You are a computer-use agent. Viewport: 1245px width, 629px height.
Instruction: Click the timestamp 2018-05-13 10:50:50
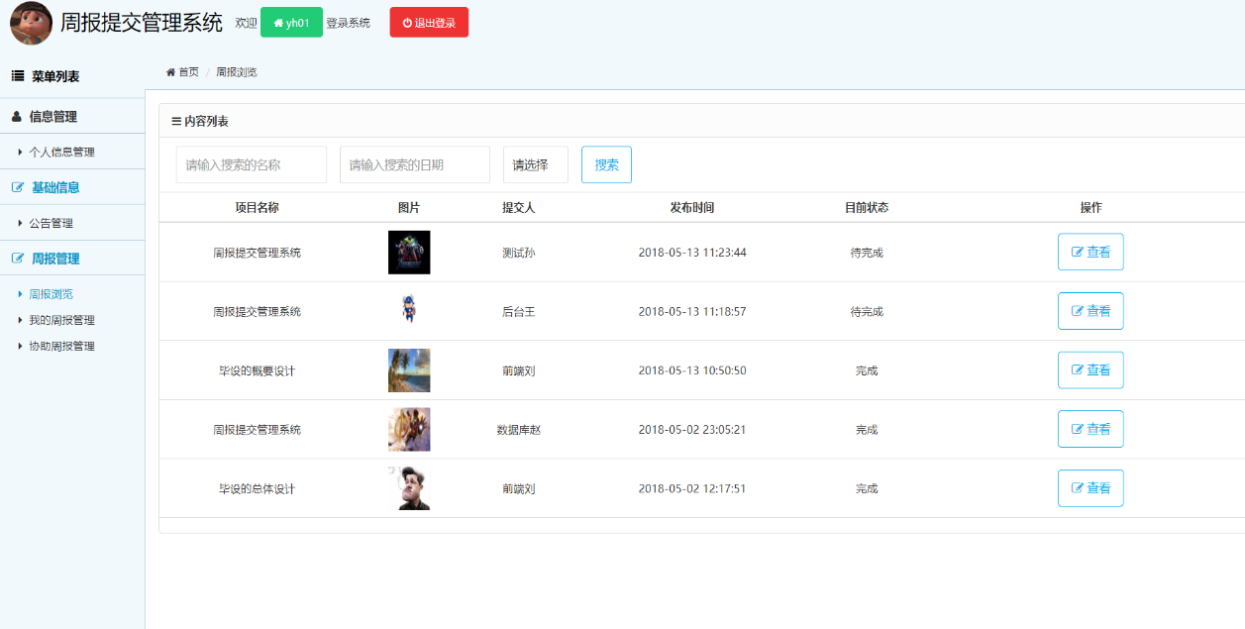[692, 370]
